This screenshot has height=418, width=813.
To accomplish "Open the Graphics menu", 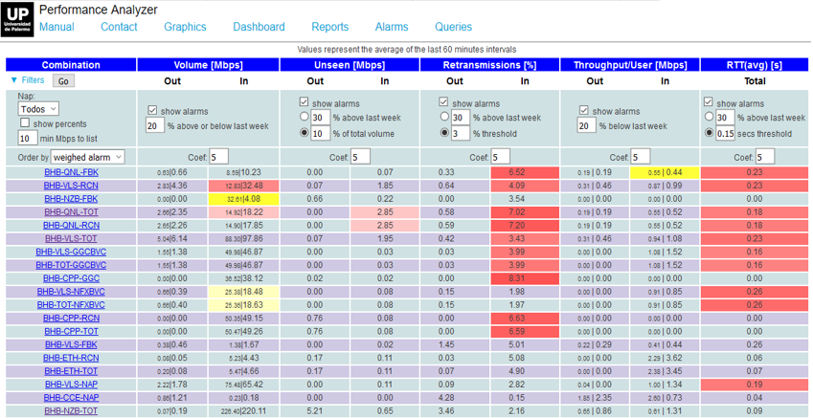I will pyautogui.click(x=185, y=28).
